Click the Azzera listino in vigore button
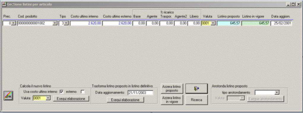The image size is (303, 113). (x=172, y=100)
